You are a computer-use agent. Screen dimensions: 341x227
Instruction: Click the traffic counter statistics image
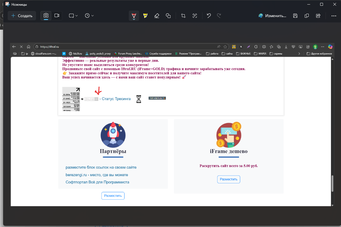[71, 99]
